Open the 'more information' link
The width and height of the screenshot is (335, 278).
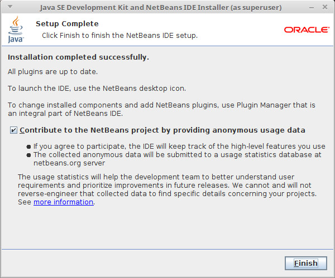64,202
